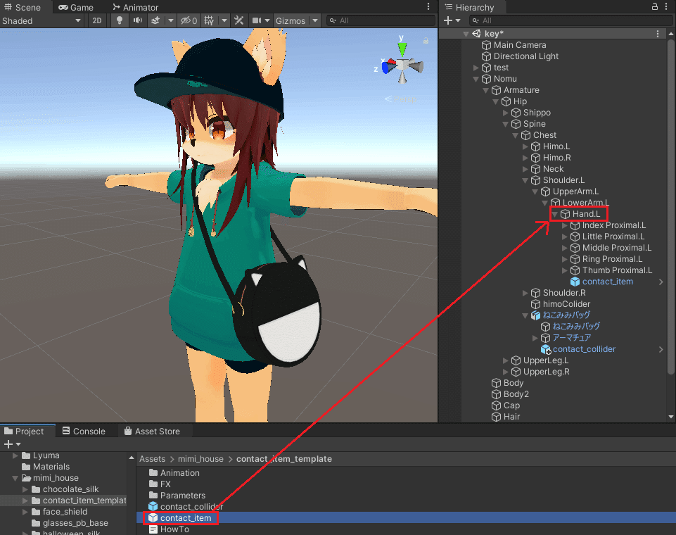The height and width of the screenshot is (535, 676).
Task: Open the Gizmos dropdown arrow
Action: 315,20
